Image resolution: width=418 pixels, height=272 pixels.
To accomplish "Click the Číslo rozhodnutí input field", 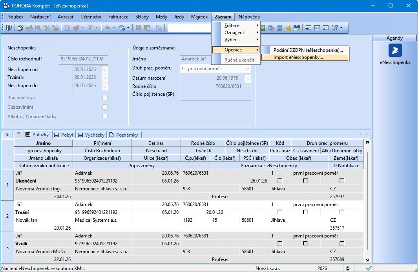I will [83, 59].
